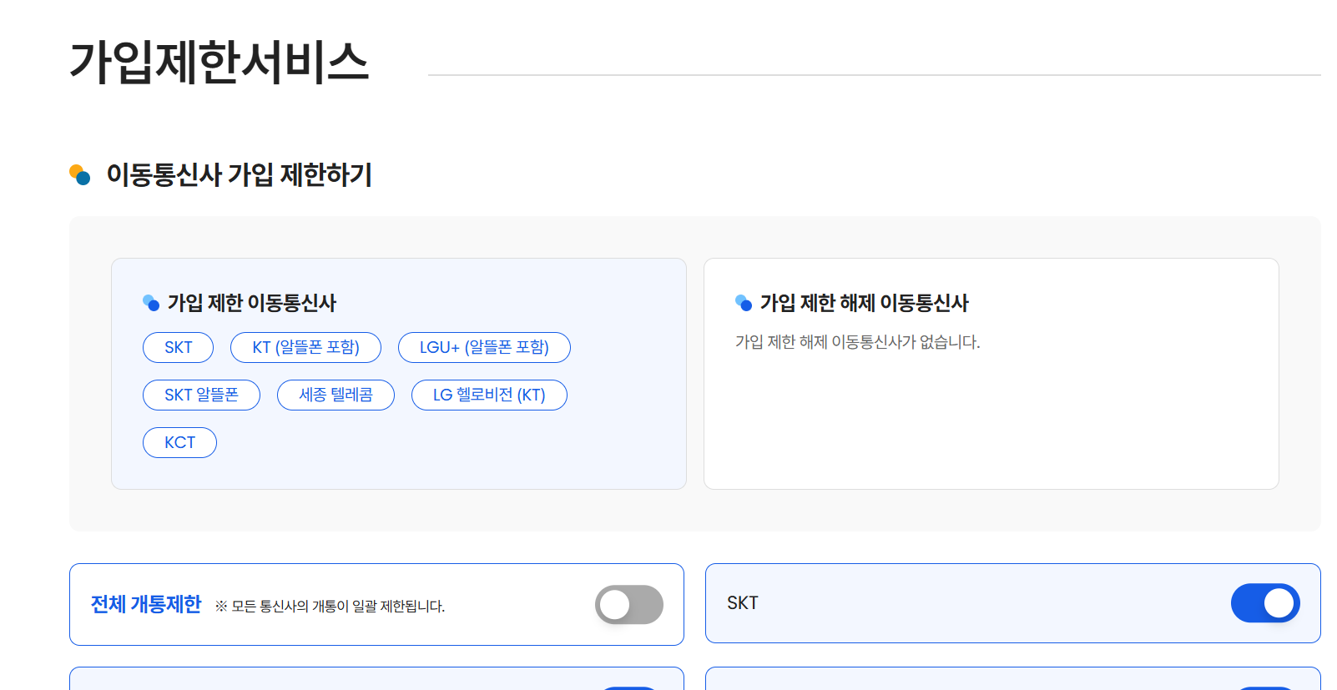Viewport: 1337px width, 690px height.
Task: Click the 가입 제한 이동통신사 heading
Action: (252, 303)
